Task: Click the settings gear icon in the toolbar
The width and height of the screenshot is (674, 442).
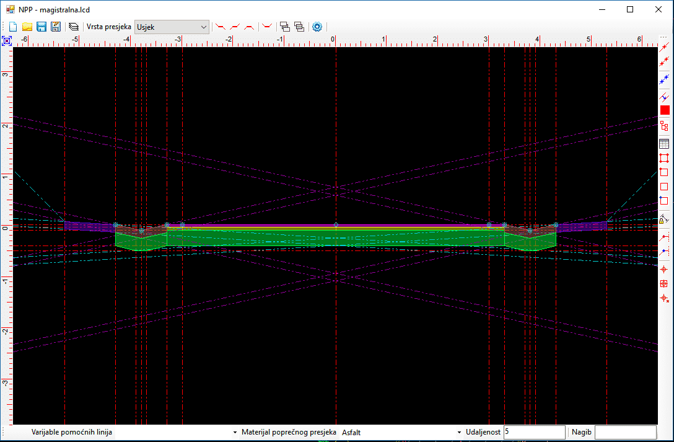Action: pos(317,27)
